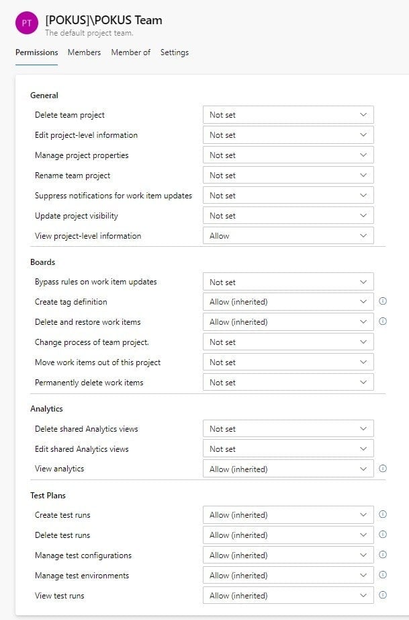Click info icon beside Create test runs
409x620 pixels.
[x=383, y=515]
